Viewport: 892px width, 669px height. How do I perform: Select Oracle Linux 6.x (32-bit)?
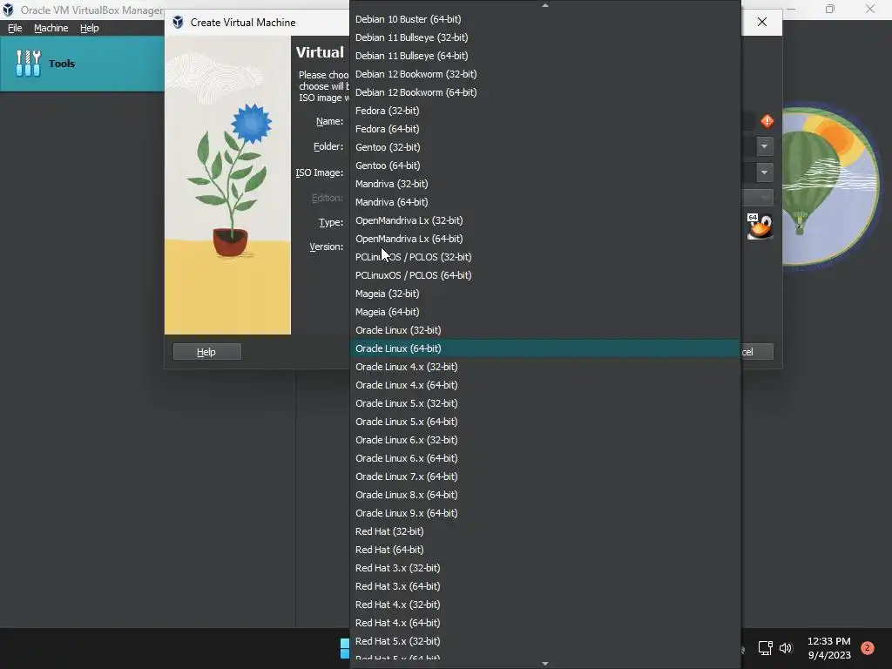coord(545,440)
